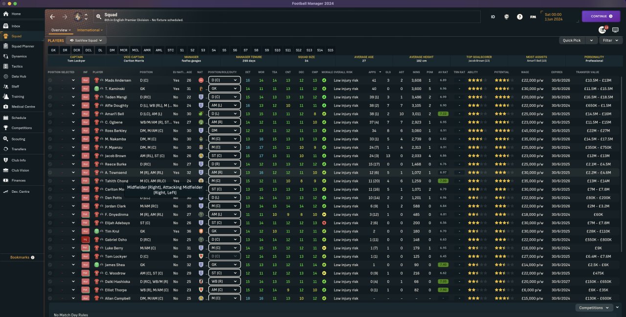Click the search magnifier icon

pyautogui.click(x=99, y=17)
